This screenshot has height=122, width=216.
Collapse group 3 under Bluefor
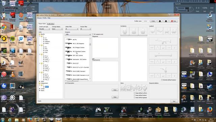click(x=40, y=54)
